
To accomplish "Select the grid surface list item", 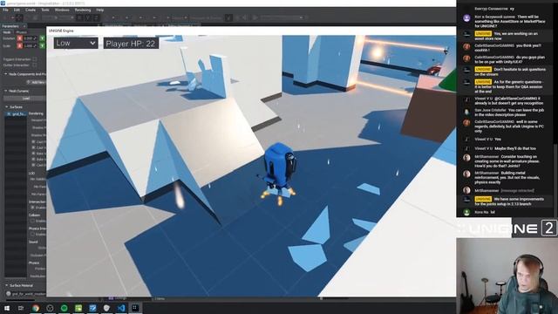I will pyautogui.click(x=17, y=114).
